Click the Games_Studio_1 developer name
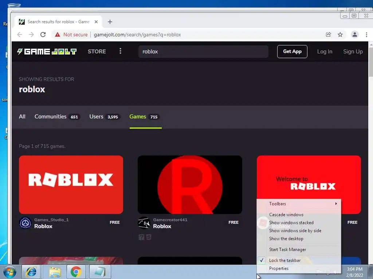The image size is (373, 279). pyautogui.click(x=51, y=220)
